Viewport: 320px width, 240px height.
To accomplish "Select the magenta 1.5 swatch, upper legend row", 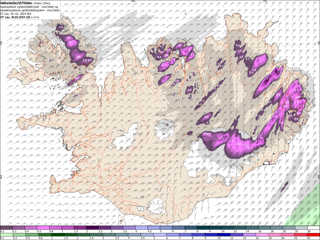I will pos(80,228).
